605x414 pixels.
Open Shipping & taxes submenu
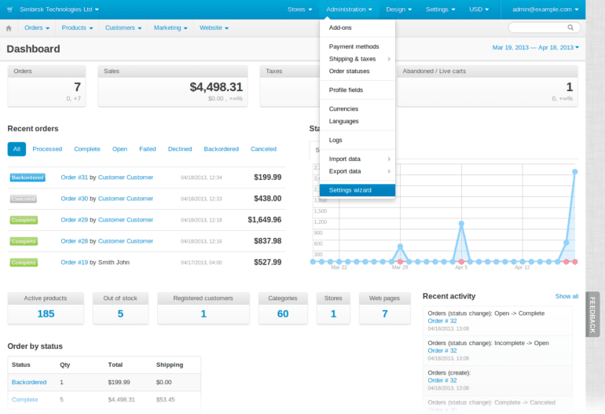pos(357,59)
